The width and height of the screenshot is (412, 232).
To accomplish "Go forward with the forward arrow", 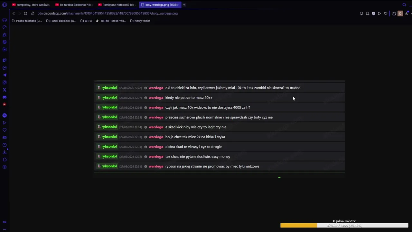I will [19, 14].
